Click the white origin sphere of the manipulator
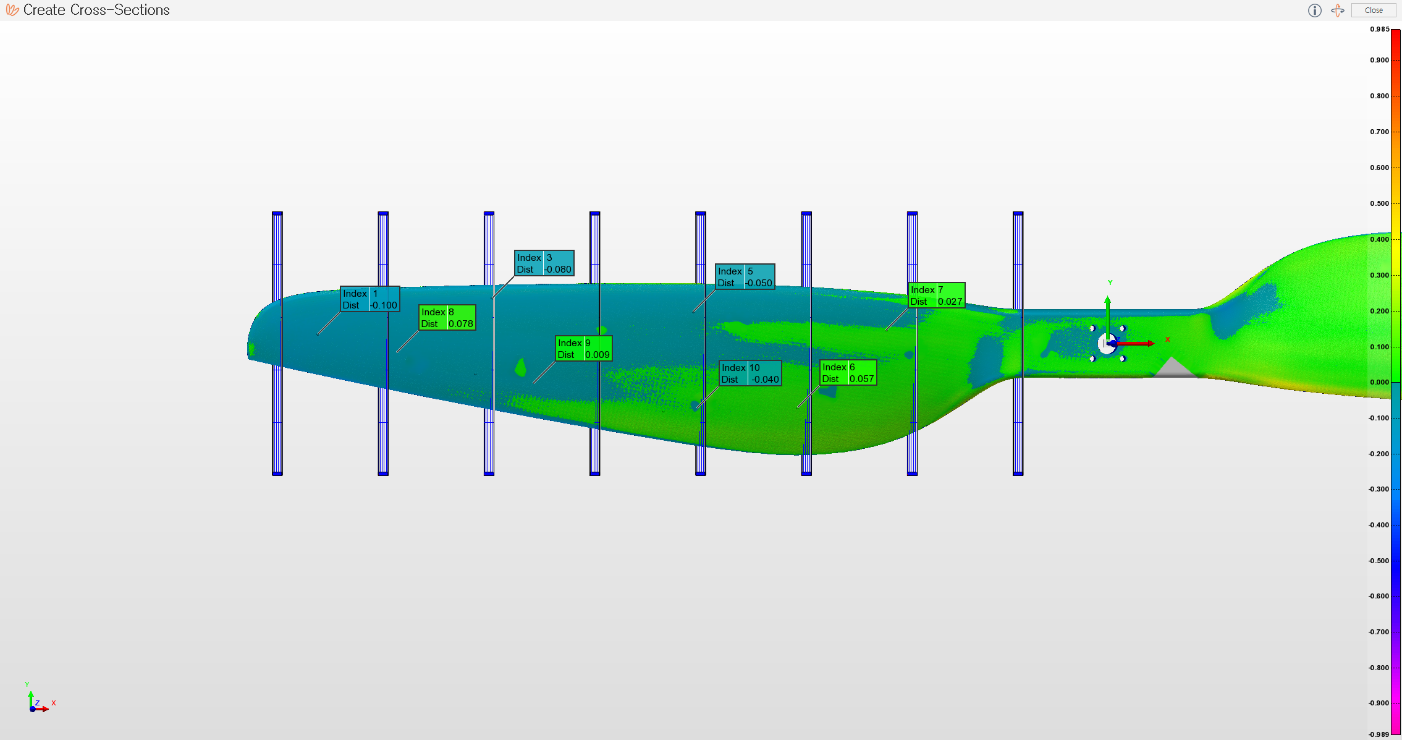The width and height of the screenshot is (1402, 740). pyautogui.click(x=1106, y=344)
